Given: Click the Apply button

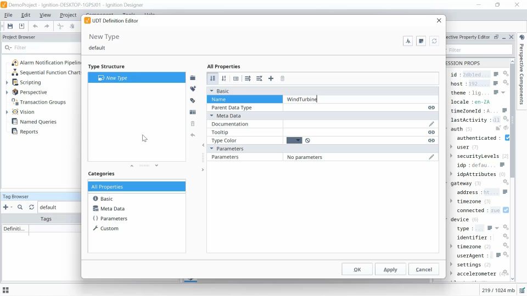Looking at the screenshot, I should (x=390, y=270).
